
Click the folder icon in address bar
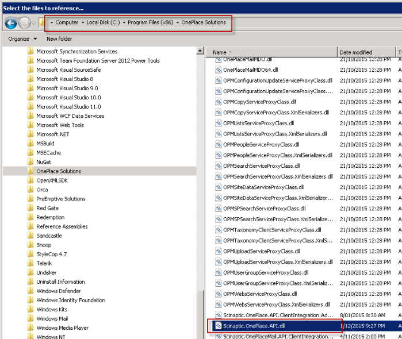[x=42, y=22]
